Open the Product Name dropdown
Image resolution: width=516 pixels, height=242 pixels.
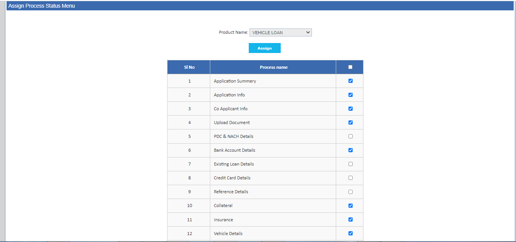click(280, 33)
